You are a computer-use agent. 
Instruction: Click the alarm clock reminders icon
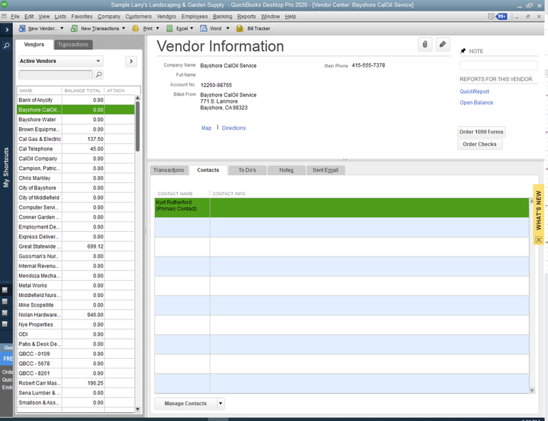tap(491, 16)
